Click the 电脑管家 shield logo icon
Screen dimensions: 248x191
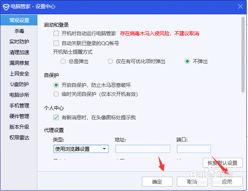tap(6, 7)
